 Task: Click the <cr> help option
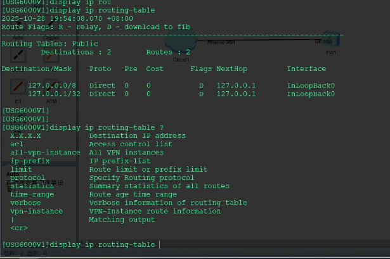(19, 228)
